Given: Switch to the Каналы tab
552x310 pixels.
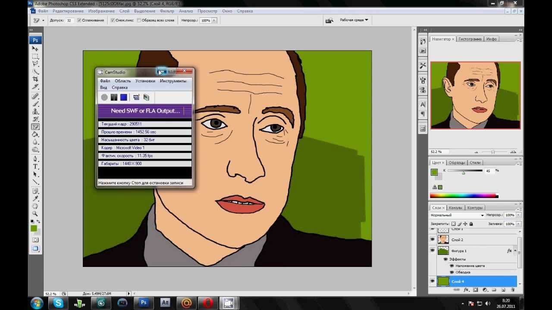Looking at the screenshot, I should 455,208.
